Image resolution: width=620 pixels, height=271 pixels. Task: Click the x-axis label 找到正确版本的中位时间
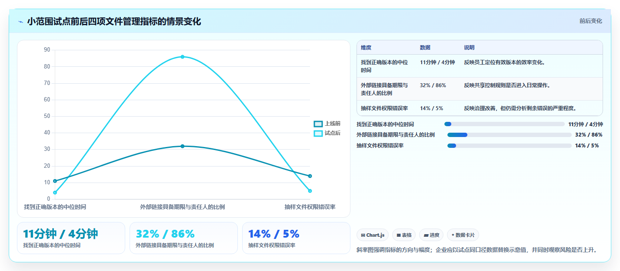click(x=55, y=207)
